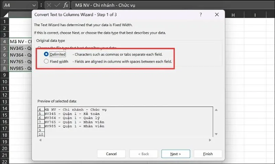Select row 15 header
The width and height of the screenshot is (275, 164).
pos(4,115)
